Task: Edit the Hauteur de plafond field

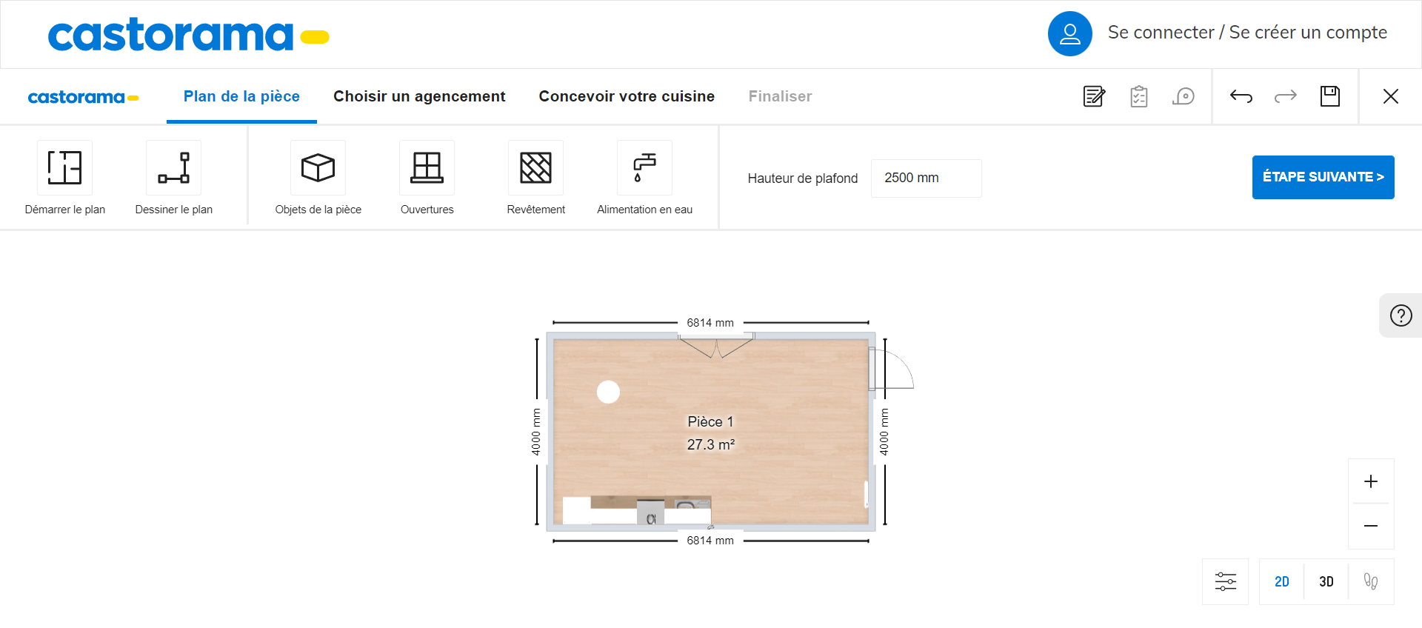Action: tap(926, 178)
